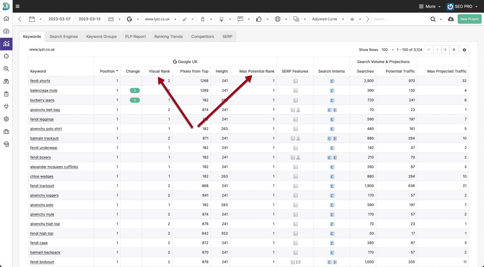
Task: Open the crosshair target sidebar icon
Action: 6,56
